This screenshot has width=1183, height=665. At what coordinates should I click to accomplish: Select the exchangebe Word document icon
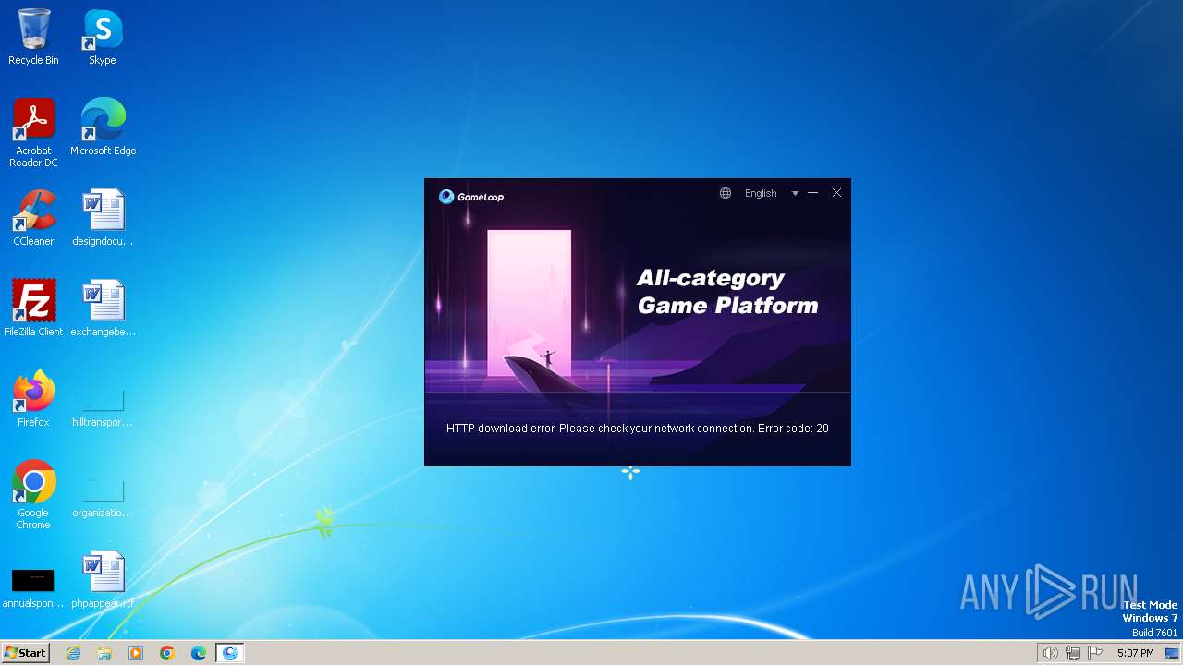(103, 308)
